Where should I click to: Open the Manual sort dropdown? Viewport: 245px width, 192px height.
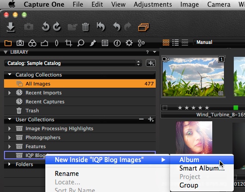coord(219,42)
